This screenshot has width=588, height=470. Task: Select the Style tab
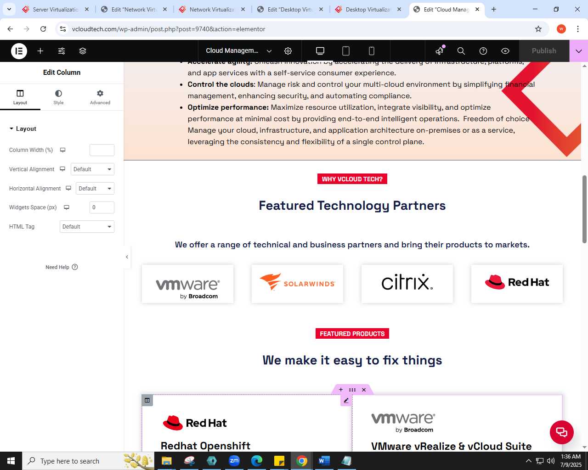pos(58,97)
